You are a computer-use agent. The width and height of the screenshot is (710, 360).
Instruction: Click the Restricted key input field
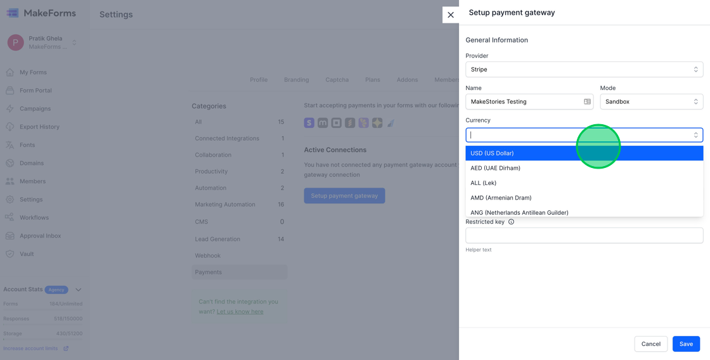(x=584, y=235)
